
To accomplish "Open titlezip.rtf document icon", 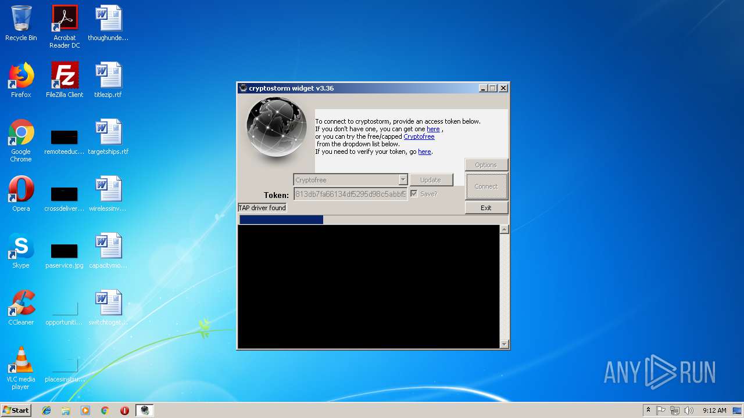I will [108, 80].
